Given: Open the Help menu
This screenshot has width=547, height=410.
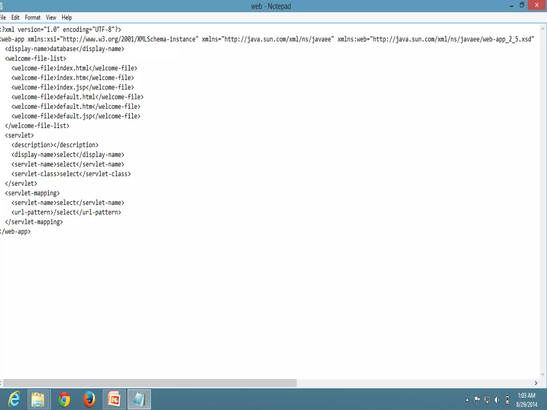Looking at the screenshot, I should coord(67,18).
